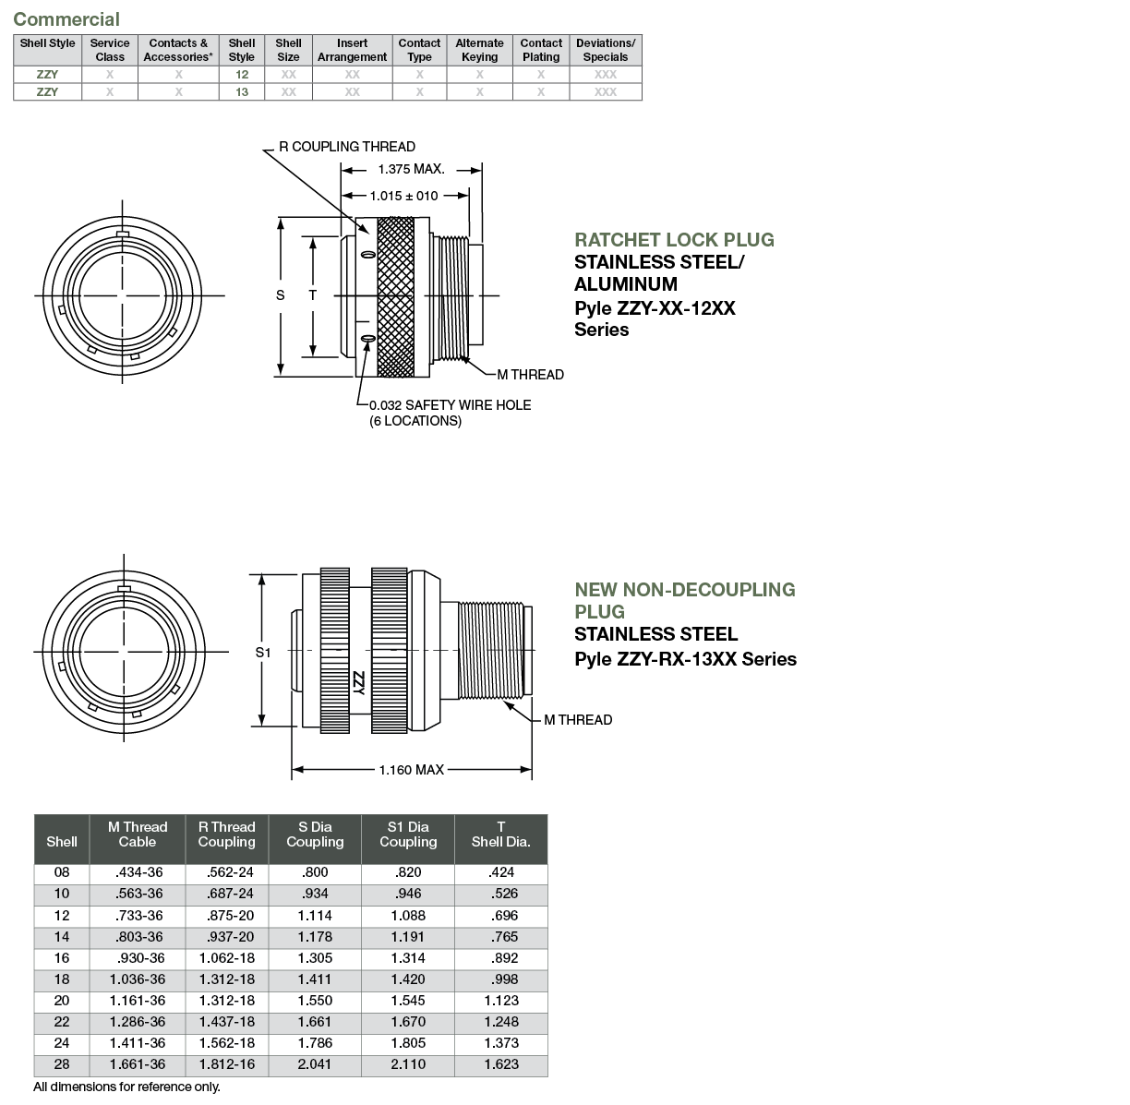Click the "1.036-36" M thread cell
Image resolution: width=1130 pixels, height=1105 pixels.
138,979
